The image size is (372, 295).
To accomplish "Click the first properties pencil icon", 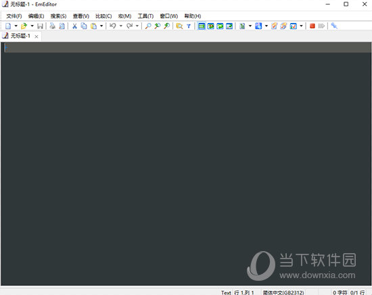I will [274, 26].
